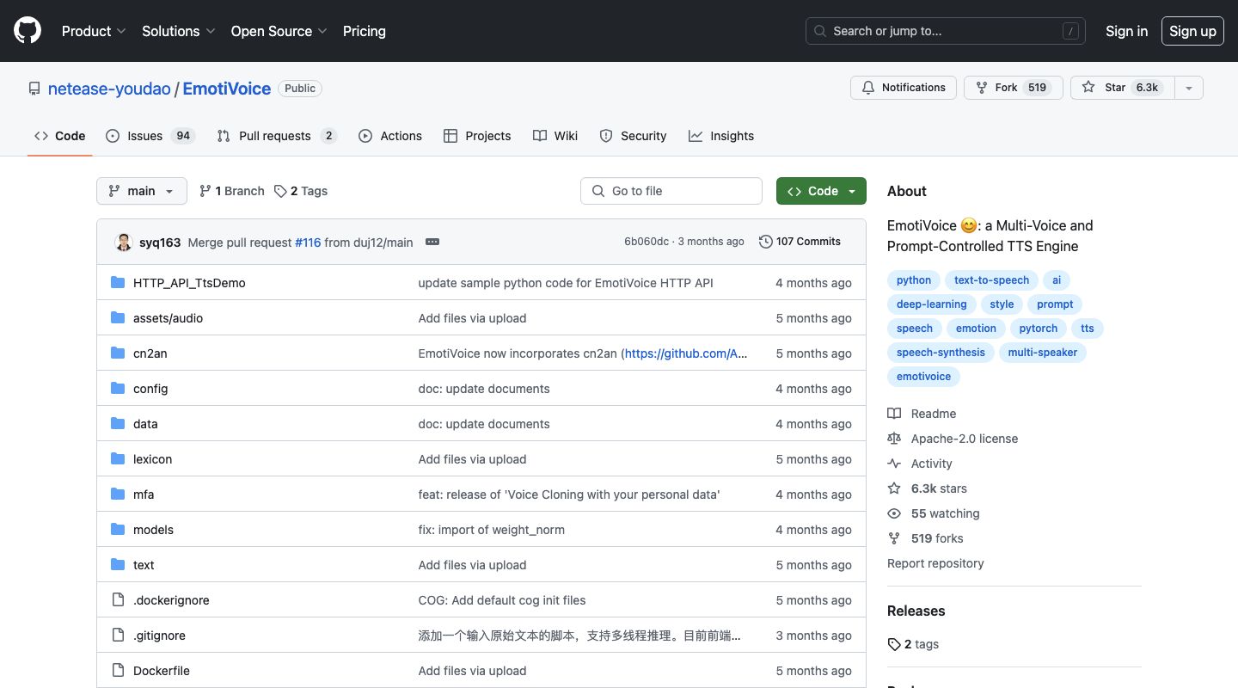Expand the Solutions menu

pos(179,31)
